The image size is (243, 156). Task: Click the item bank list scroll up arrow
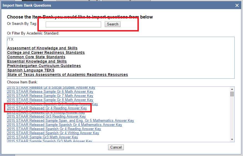(232, 89)
